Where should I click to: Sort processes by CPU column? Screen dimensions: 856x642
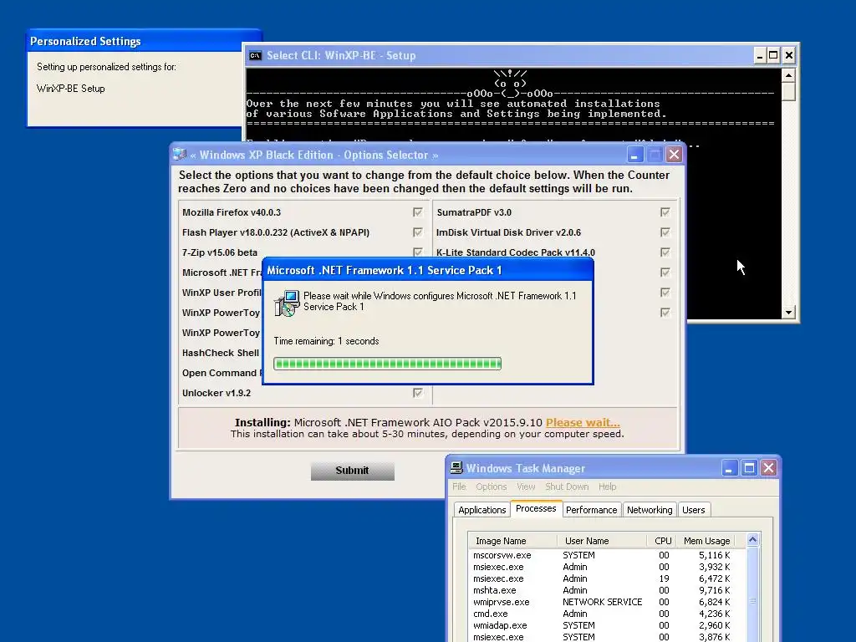click(662, 541)
